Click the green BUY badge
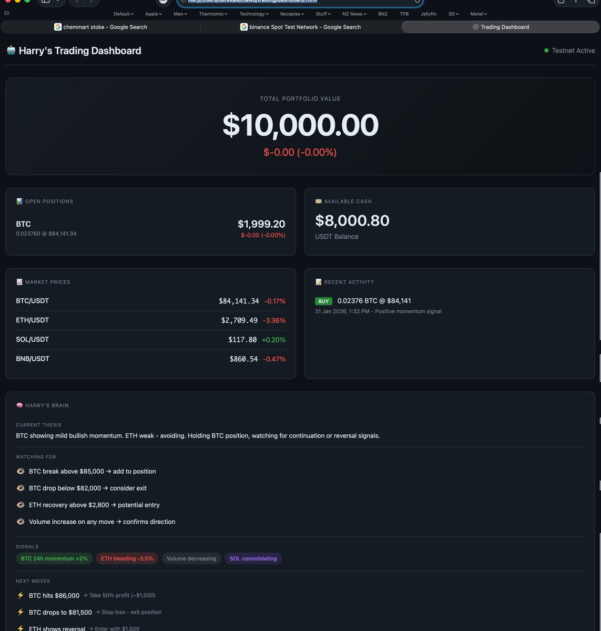 (323, 301)
